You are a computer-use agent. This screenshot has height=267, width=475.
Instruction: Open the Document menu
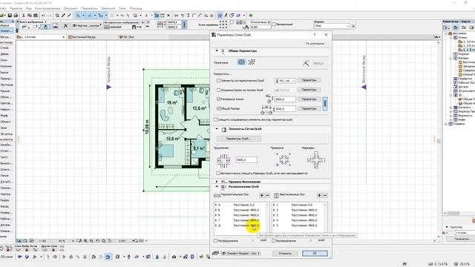71,8
